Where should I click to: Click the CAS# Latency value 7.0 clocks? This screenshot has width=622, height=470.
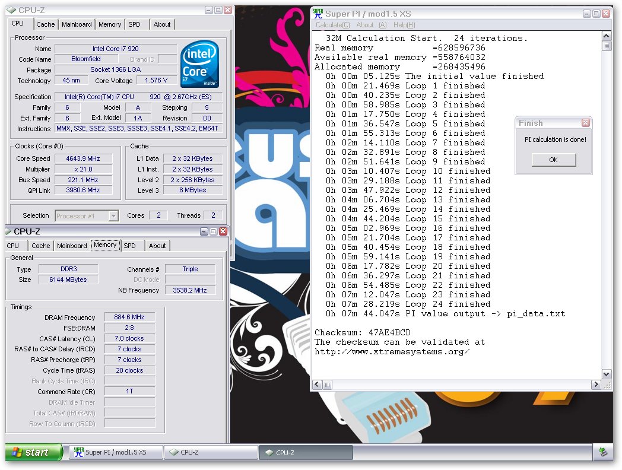click(x=129, y=338)
